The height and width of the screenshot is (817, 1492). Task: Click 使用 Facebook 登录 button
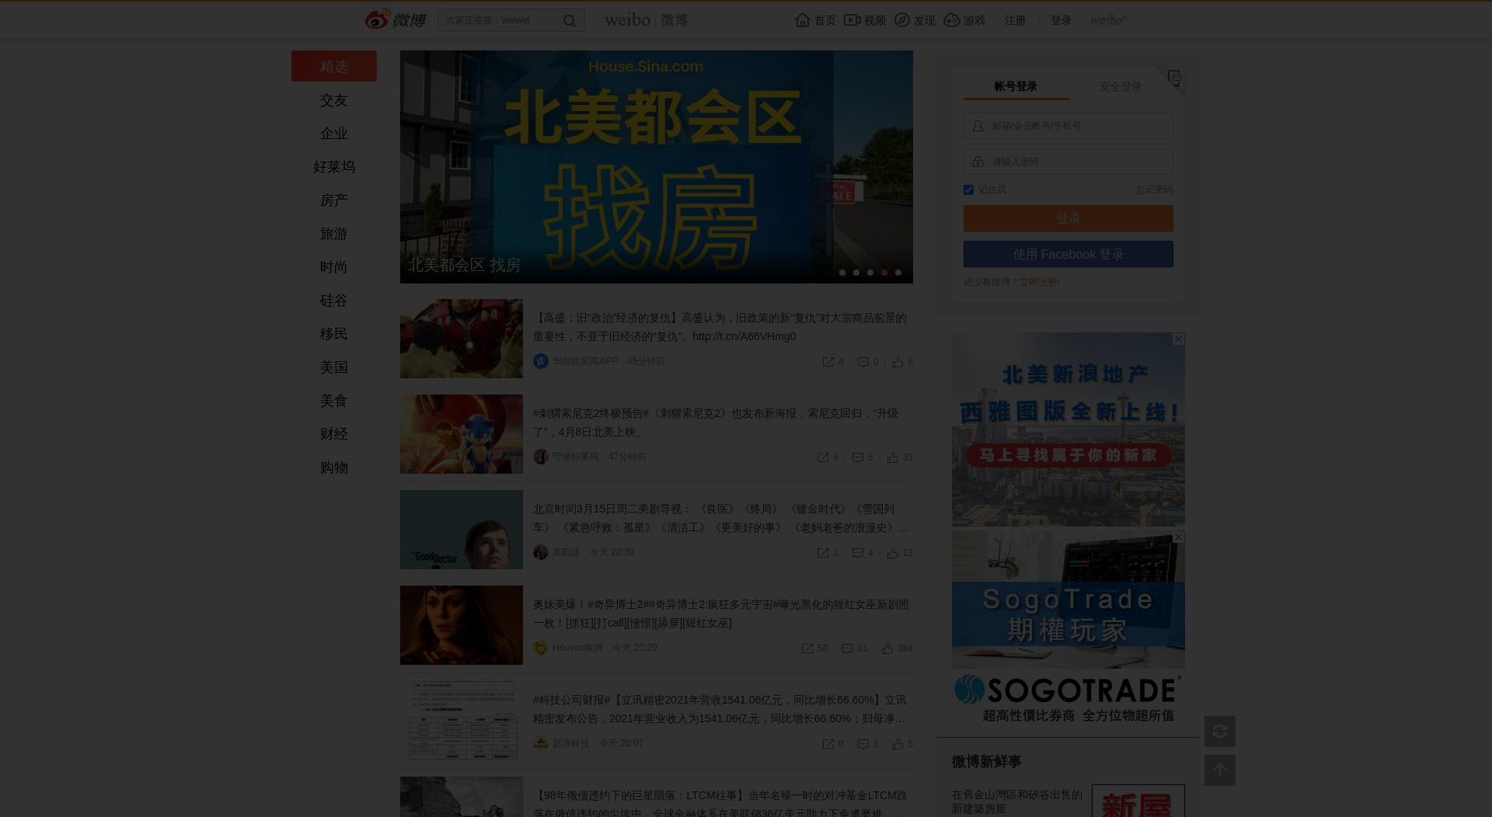pyautogui.click(x=1068, y=254)
